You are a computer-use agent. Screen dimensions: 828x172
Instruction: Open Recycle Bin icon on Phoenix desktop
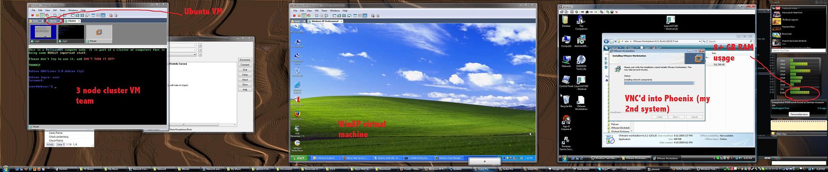(566, 102)
